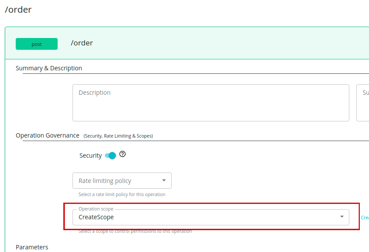The height and width of the screenshot is (252, 369).
Task: Click the Summary input field
Action: click(x=364, y=103)
